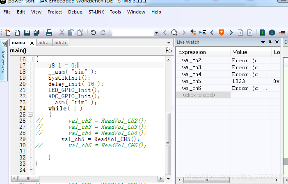
Task: Click the Print icon in toolbar
Action: coord(49,32)
